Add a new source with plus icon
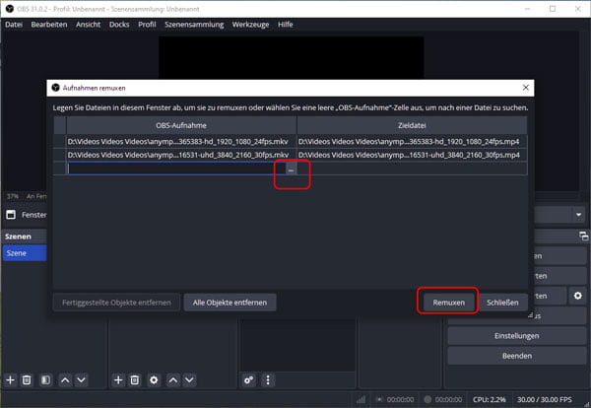This screenshot has width=591, height=408. [118, 380]
